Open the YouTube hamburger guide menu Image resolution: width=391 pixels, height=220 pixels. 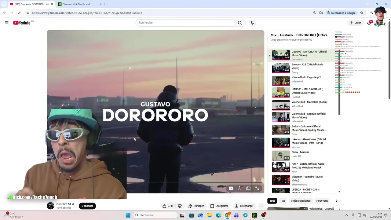[x=7, y=23]
